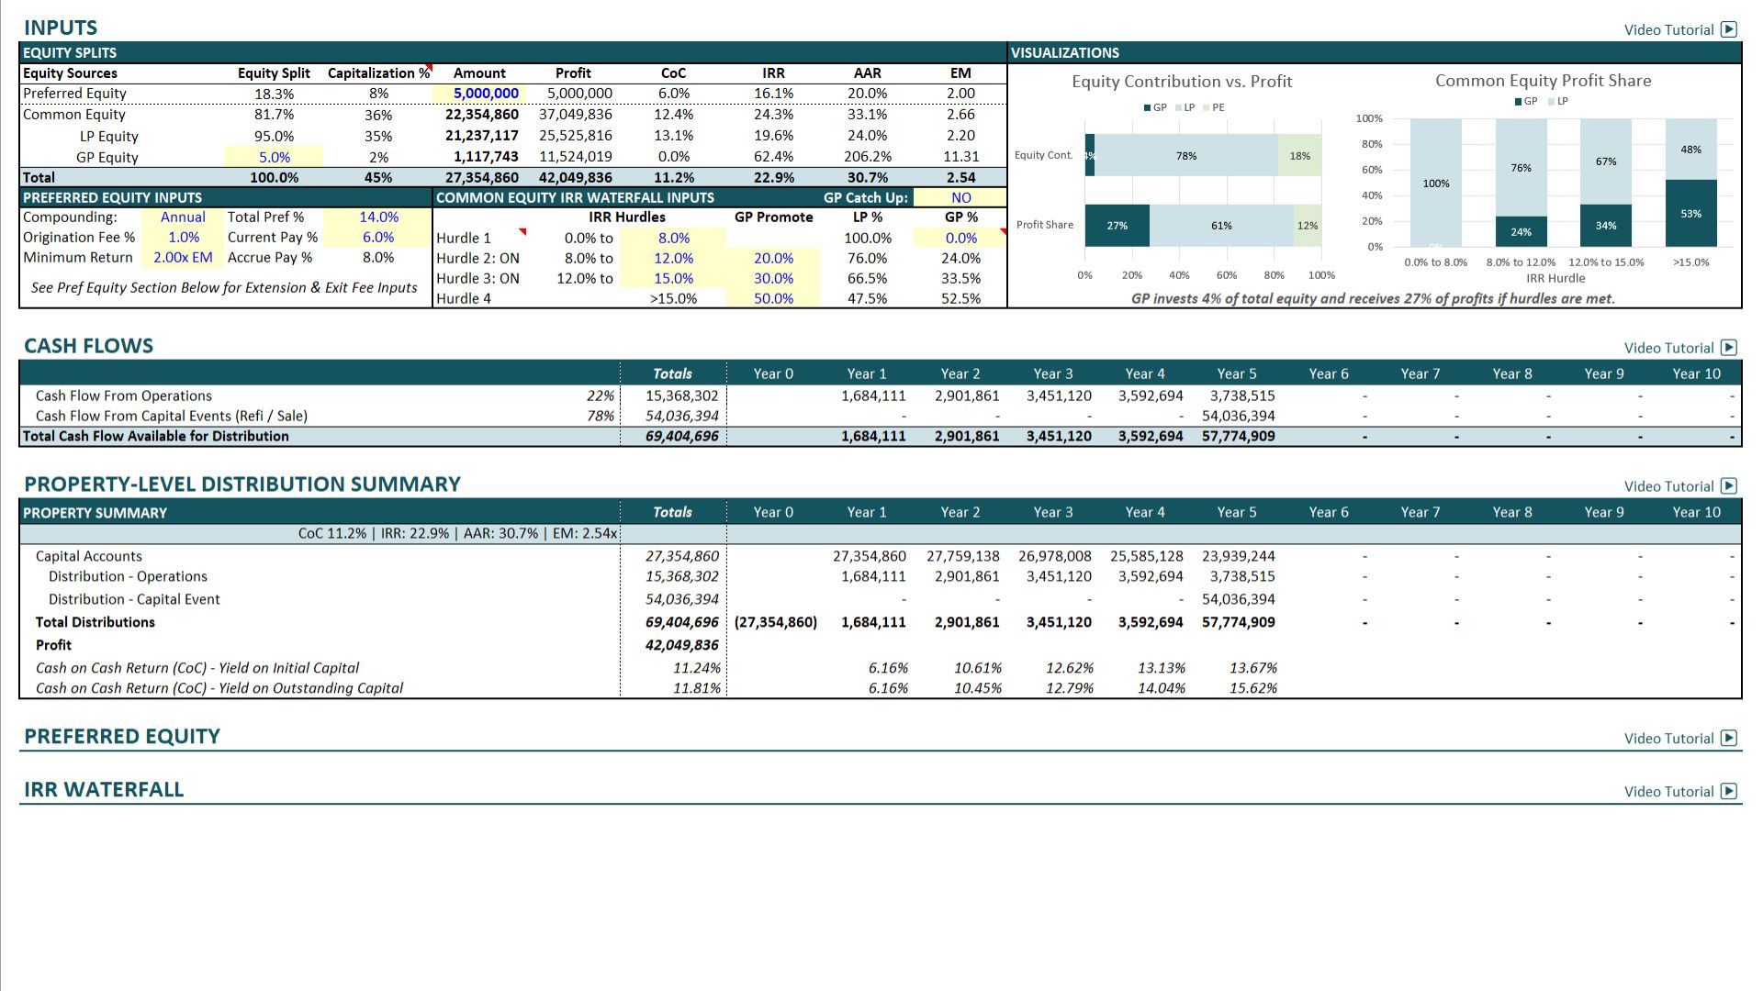1763x991 pixels.
Task: Expand the collapsed PREFERRED EQUITY section heading
Action: [121, 737]
